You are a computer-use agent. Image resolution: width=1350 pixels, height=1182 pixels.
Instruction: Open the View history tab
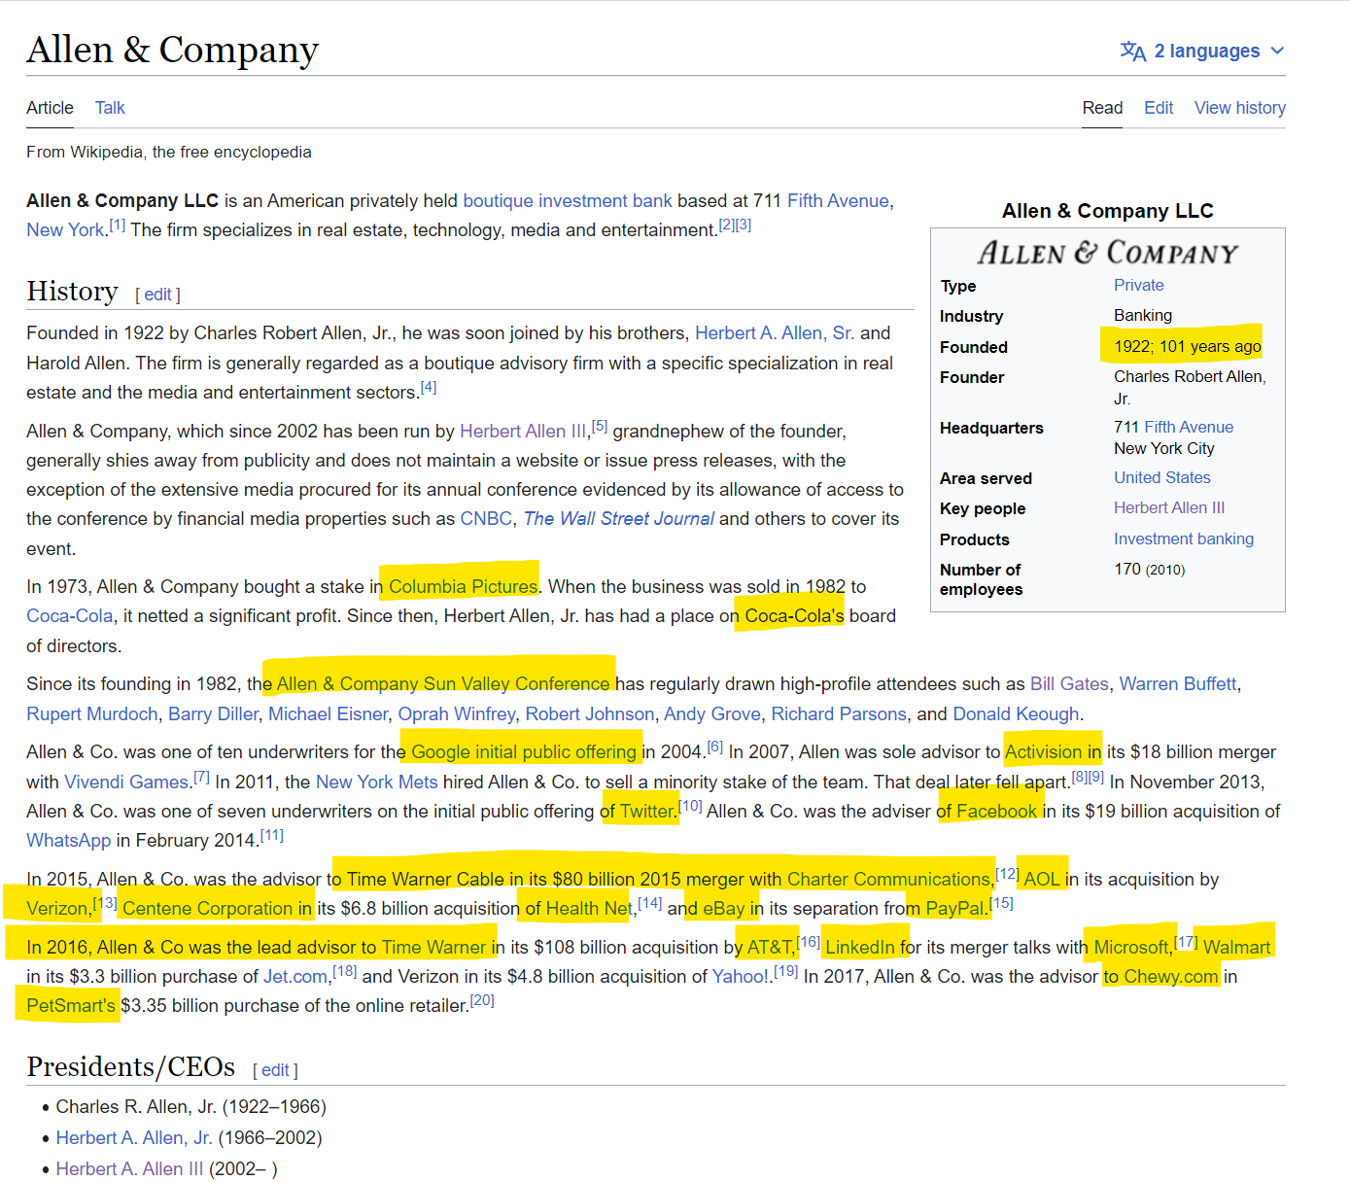click(x=1240, y=108)
